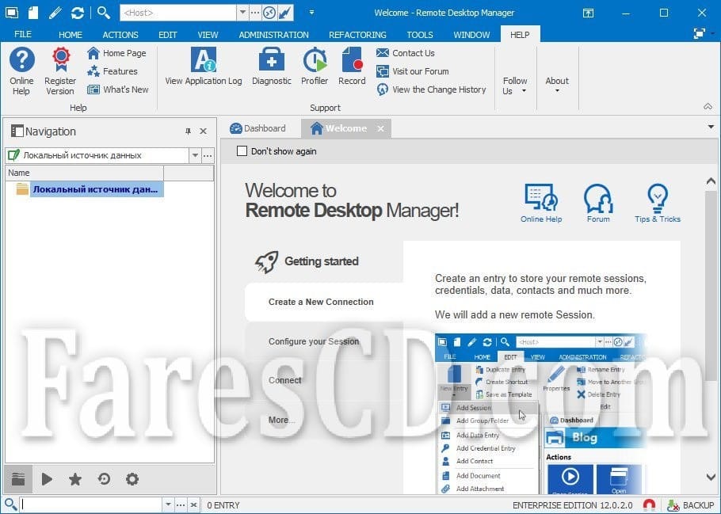Image resolution: width=721 pixels, height=514 pixels.
Task: Open the About dropdown
Action: [x=557, y=85]
